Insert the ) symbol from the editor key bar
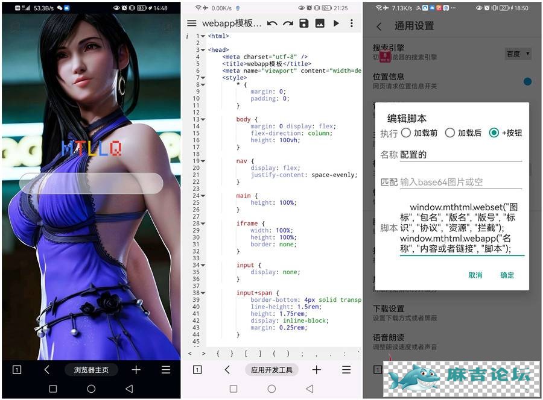The image size is (543, 400). point(288,354)
